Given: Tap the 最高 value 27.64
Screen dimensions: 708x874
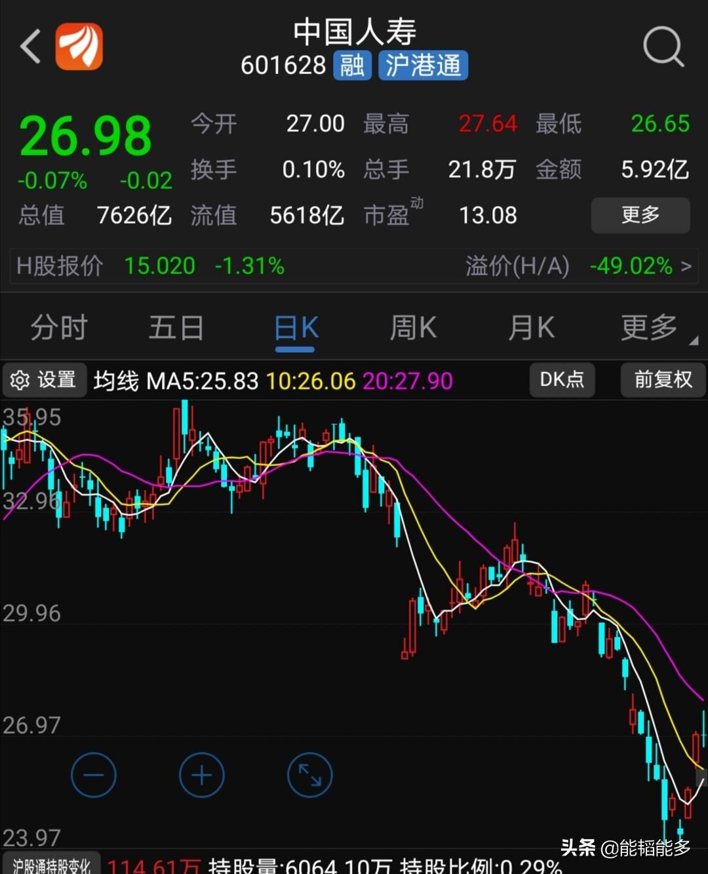Looking at the screenshot, I should 488,124.
